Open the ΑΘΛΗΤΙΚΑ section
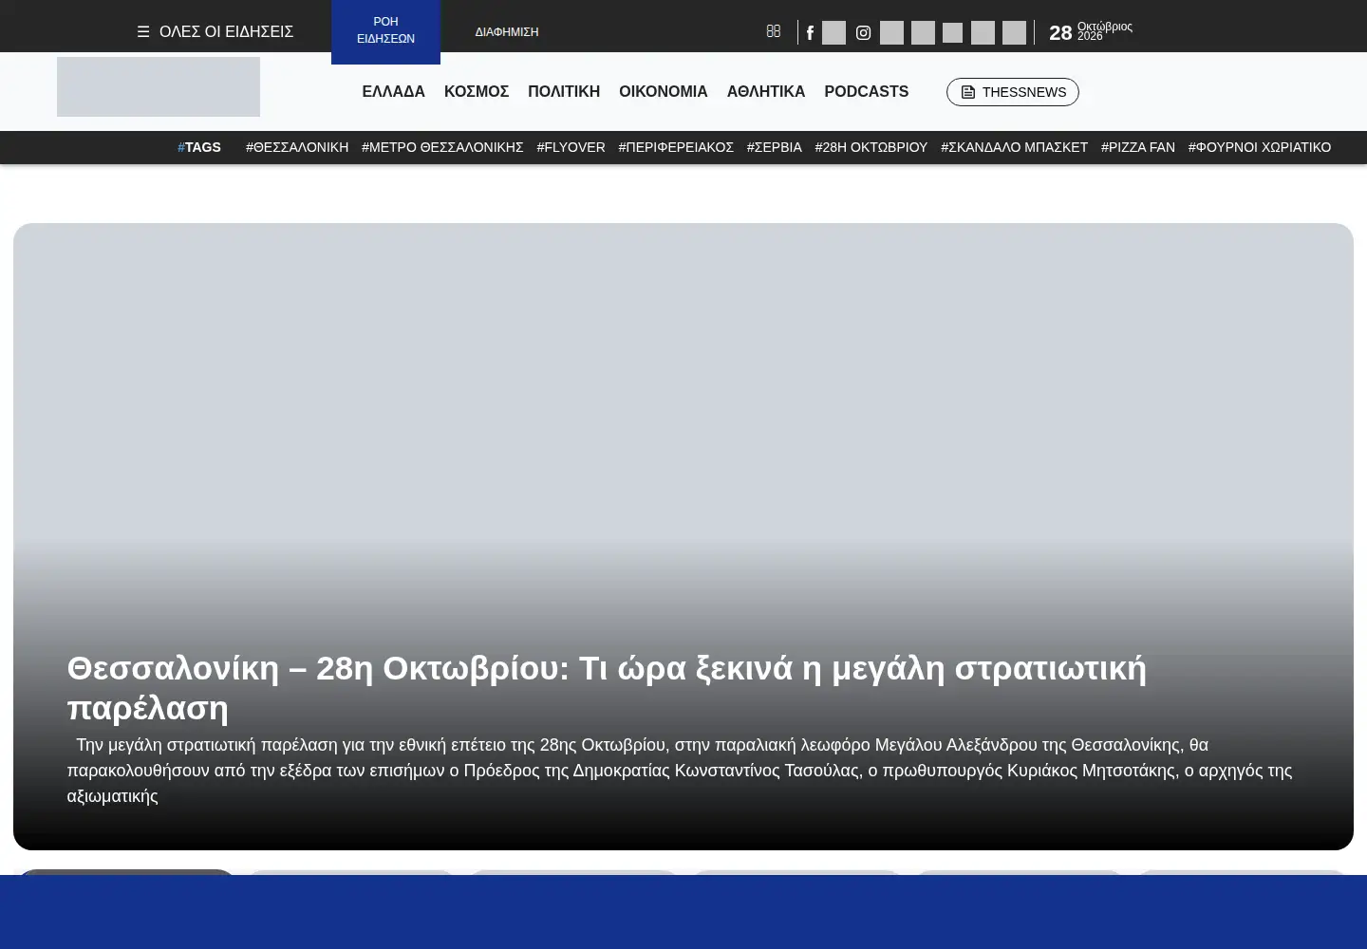Viewport: 1367px width, 949px height. click(x=766, y=92)
